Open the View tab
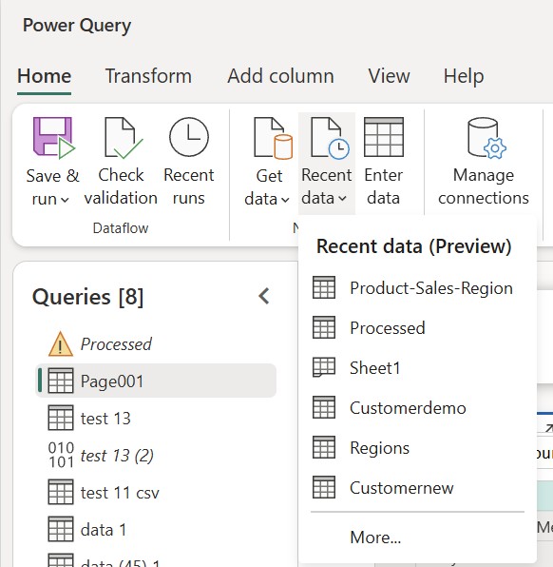The height and width of the screenshot is (567, 553). click(x=389, y=76)
